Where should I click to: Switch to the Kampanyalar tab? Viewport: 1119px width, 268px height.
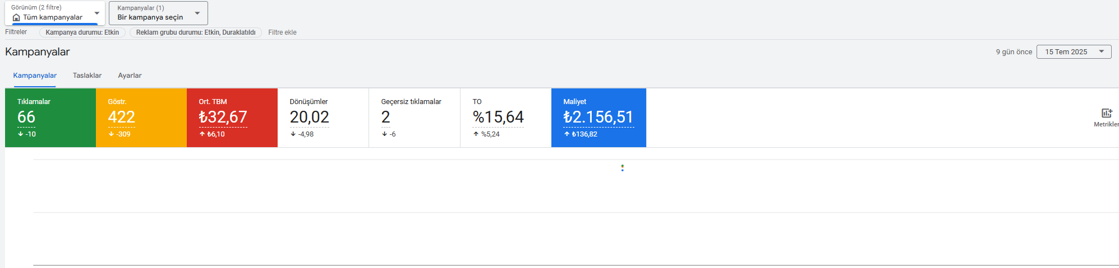point(35,76)
